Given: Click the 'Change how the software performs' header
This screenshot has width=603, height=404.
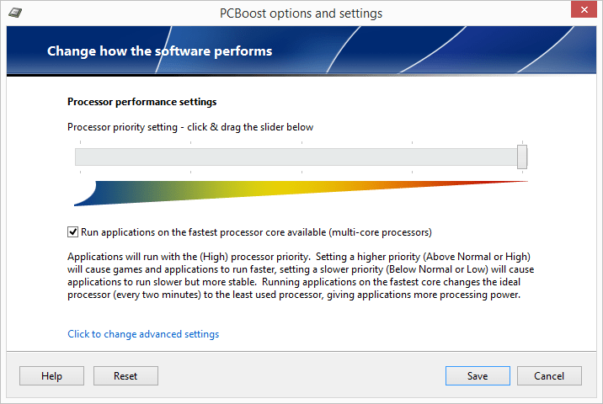Looking at the screenshot, I should [x=160, y=50].
